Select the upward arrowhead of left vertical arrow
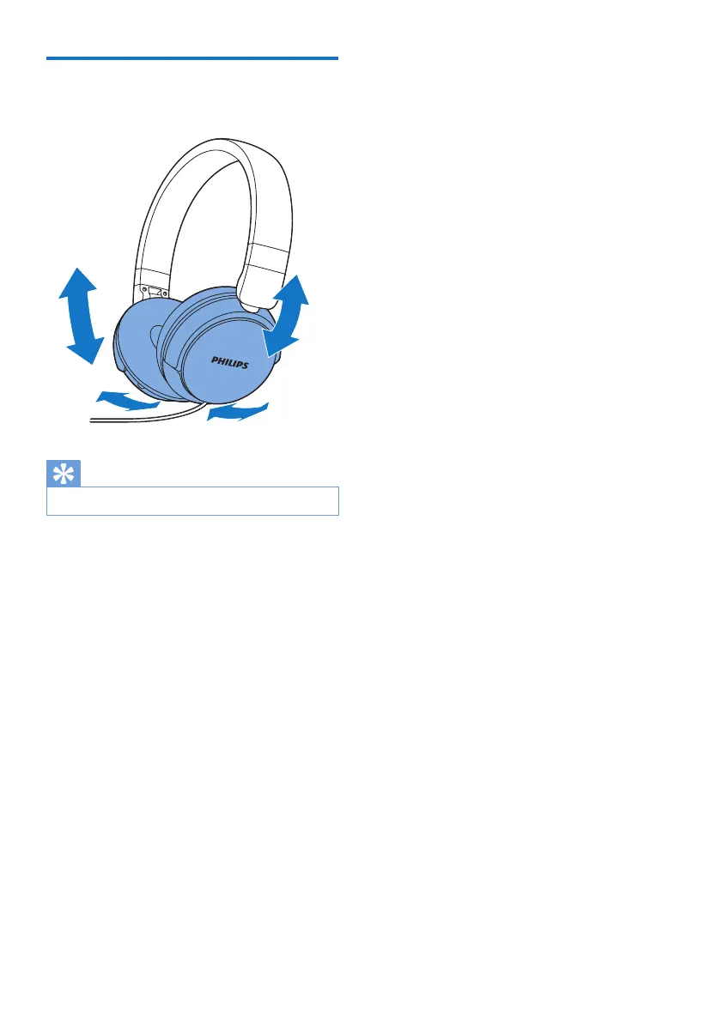 coord(77,282)
